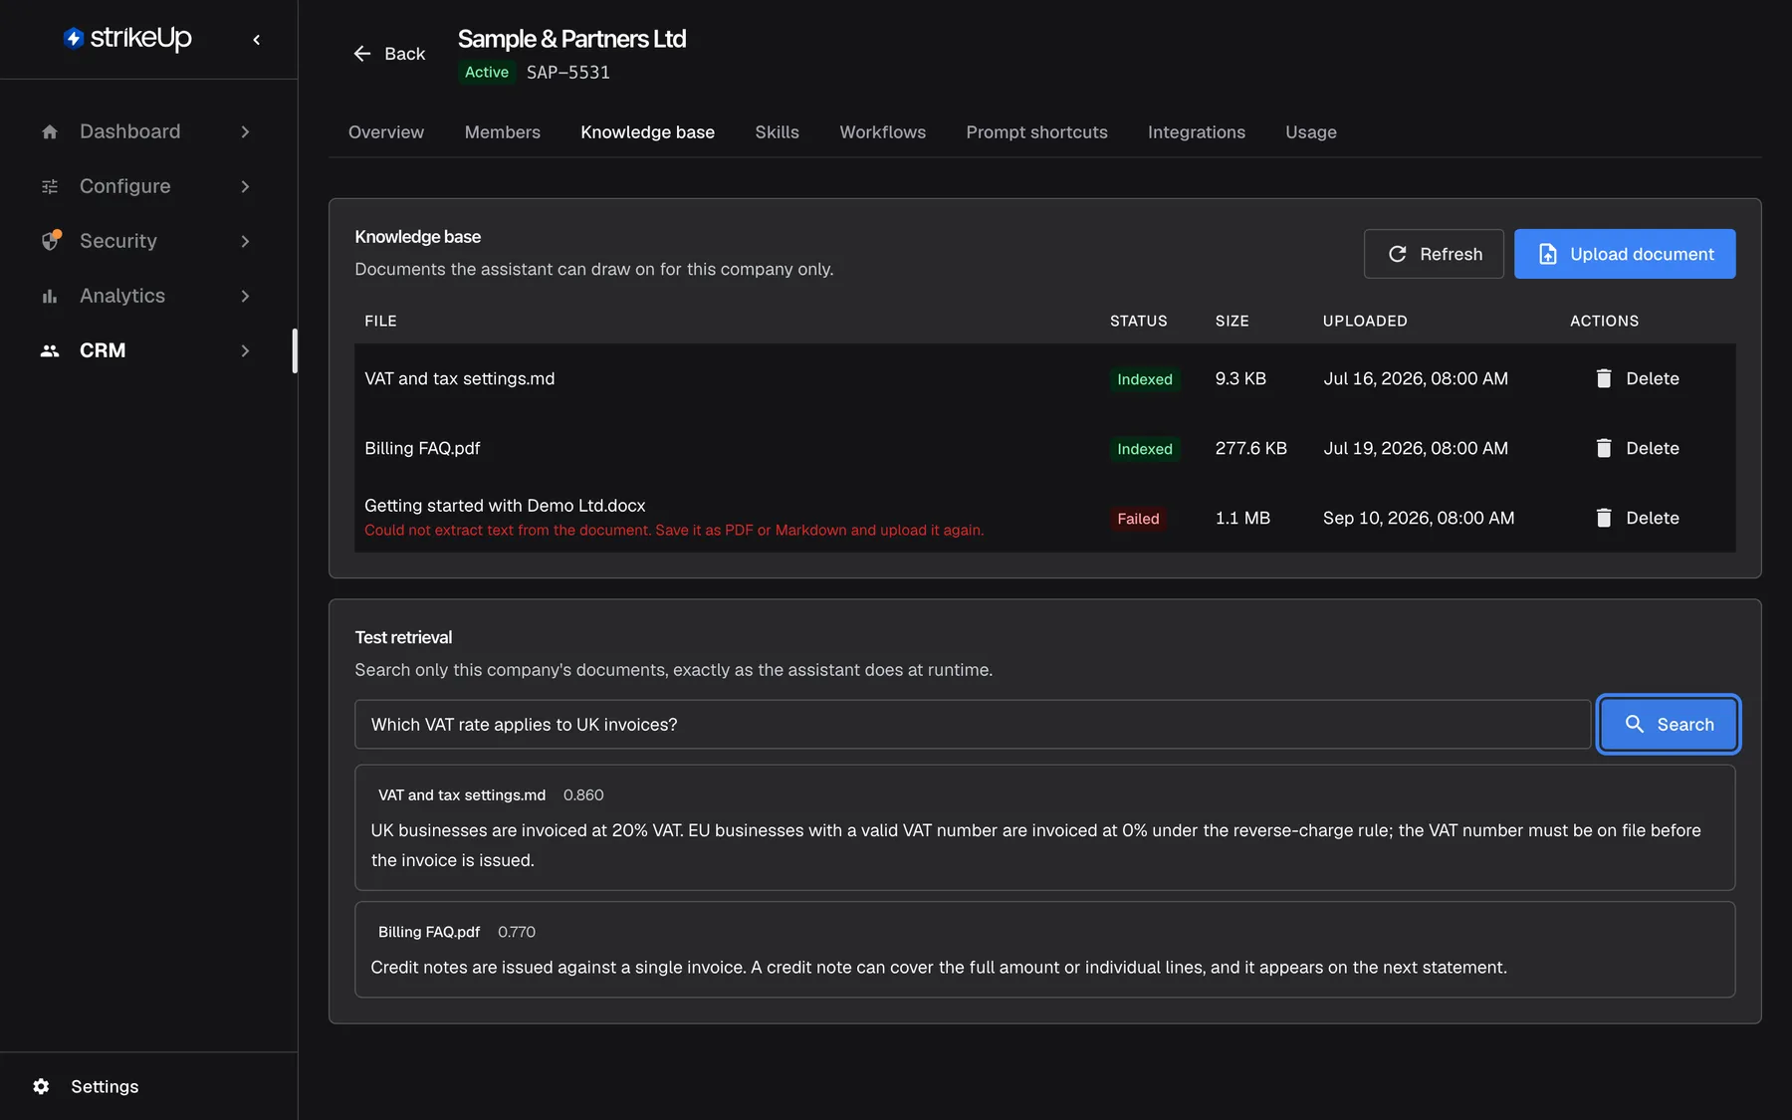Go to the Workflows tab
This screenshot has height=1120, width=1792.
(x=882, y=132)
